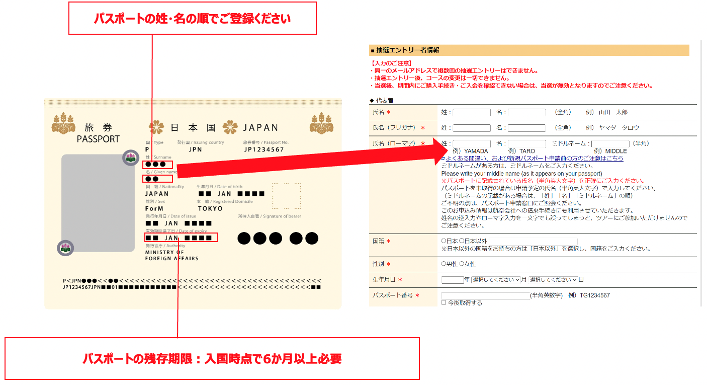Screen dimensions: 707x385
Task: Click the 姓 field for 氏名
Action: 471,112
